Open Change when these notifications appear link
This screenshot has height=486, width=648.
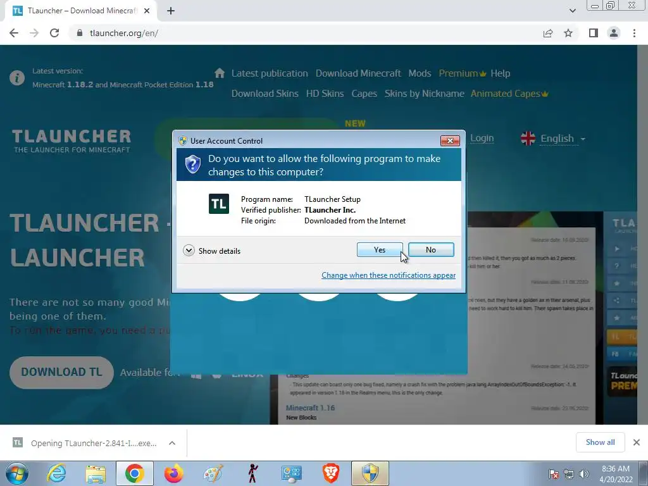click(x=389, y=275)
